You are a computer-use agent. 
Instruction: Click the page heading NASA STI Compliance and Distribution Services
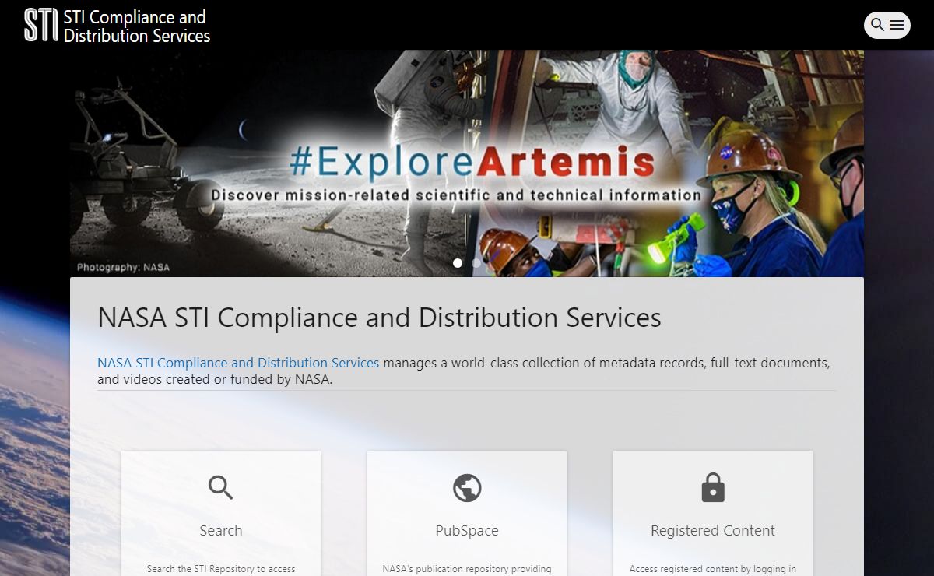[x=379, y=318]
